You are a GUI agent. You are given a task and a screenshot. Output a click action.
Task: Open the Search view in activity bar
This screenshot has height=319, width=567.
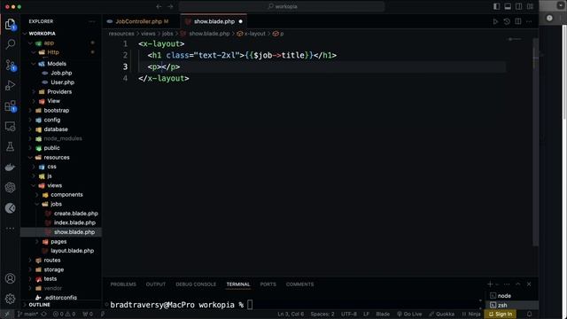pos(10,44)
